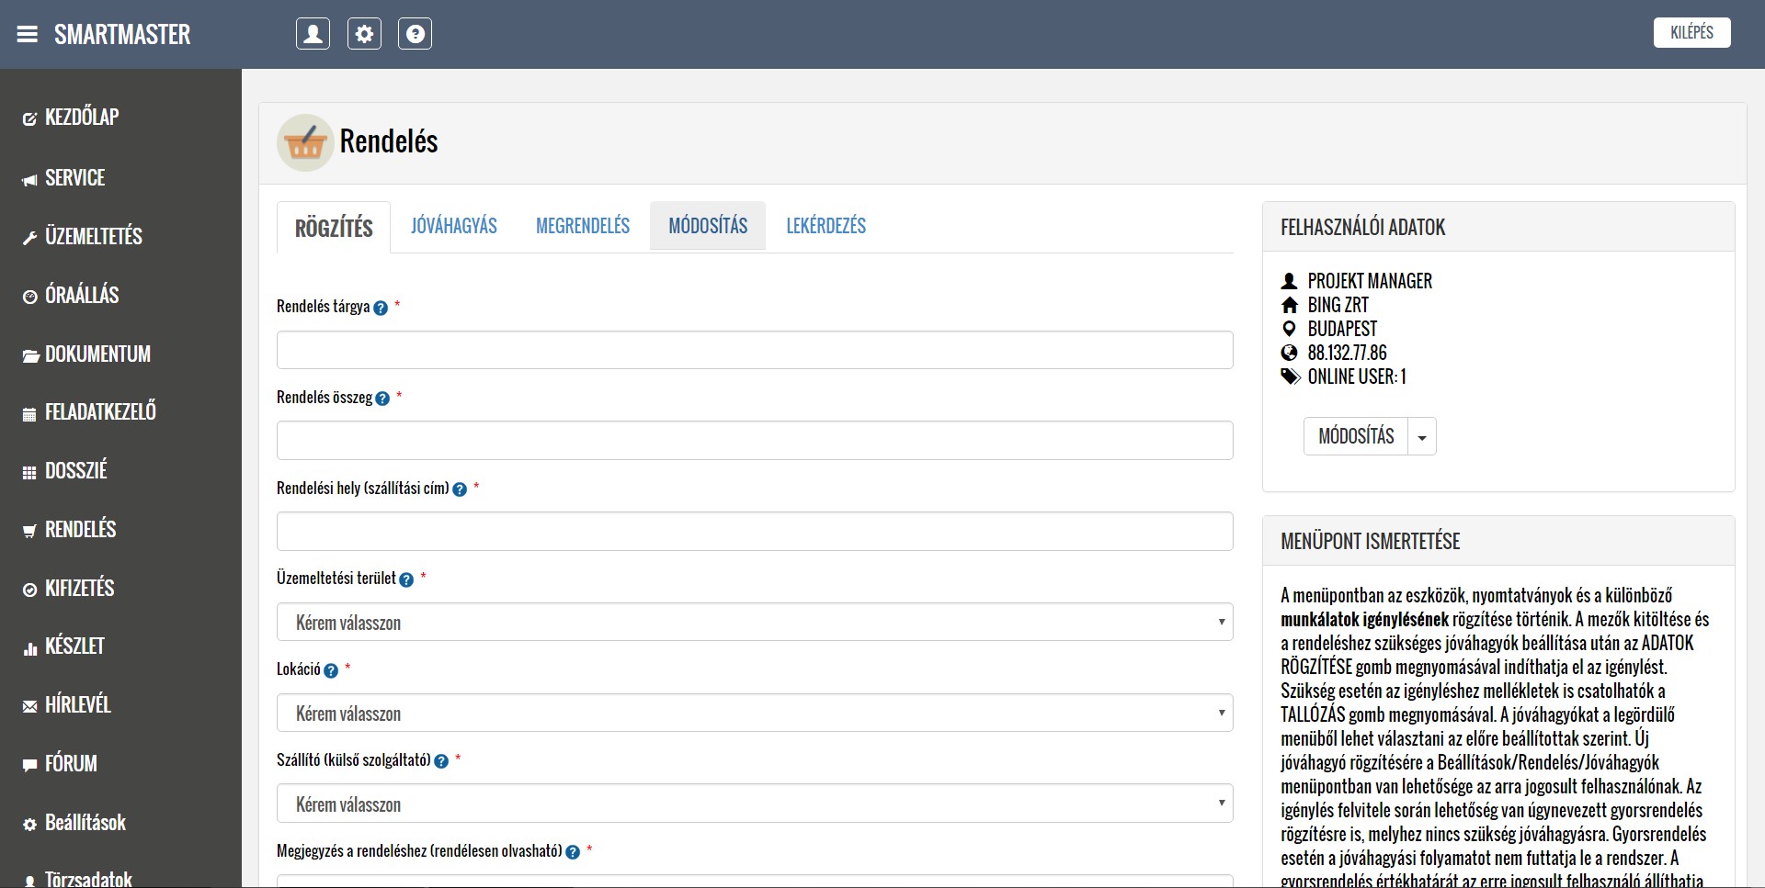Click help icon next to Rendelés tárgya
Screen dimensions: 1765x888
tap(381, 308)
